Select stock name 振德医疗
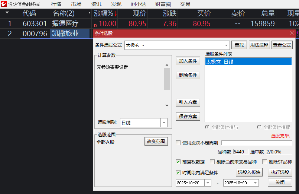Viewport: 299px width, 194px height. (65, 23)
